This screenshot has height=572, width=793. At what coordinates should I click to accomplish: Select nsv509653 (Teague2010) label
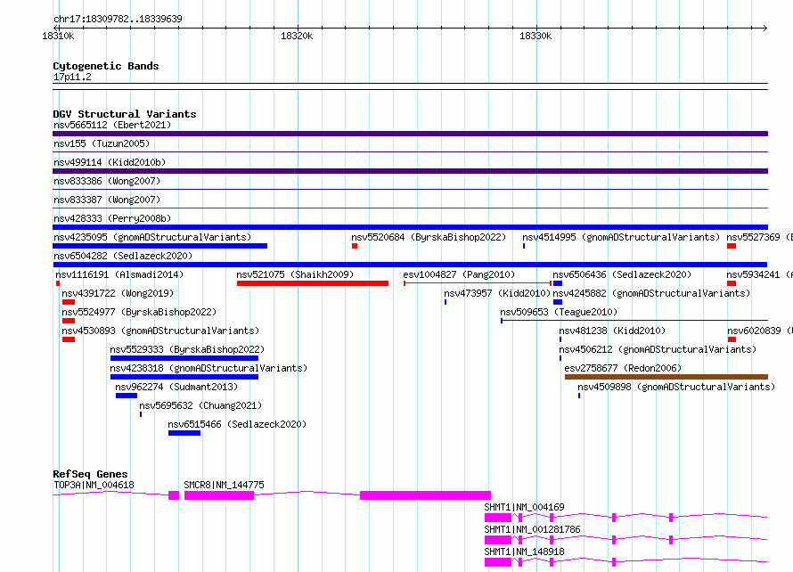(559, 312)
